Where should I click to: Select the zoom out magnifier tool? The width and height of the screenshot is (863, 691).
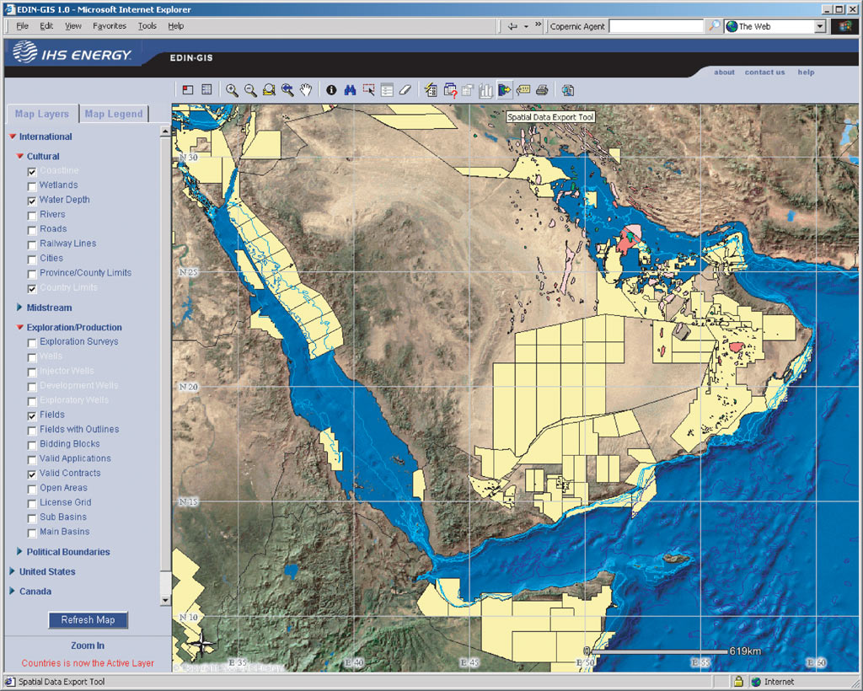point(250,90)
